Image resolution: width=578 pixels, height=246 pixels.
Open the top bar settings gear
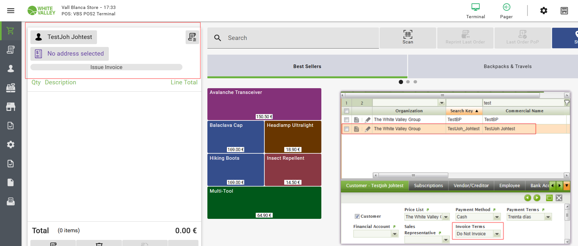pos(543,11)
